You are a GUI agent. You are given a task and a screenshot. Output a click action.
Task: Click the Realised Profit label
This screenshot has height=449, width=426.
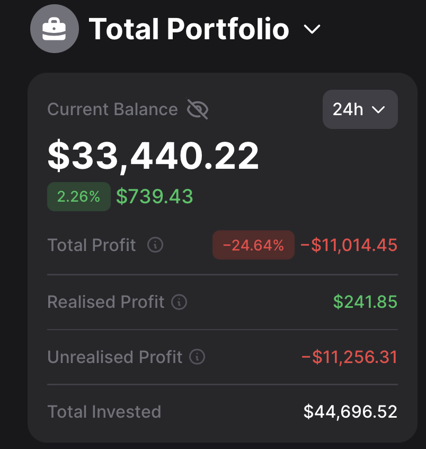coord(105,302)
